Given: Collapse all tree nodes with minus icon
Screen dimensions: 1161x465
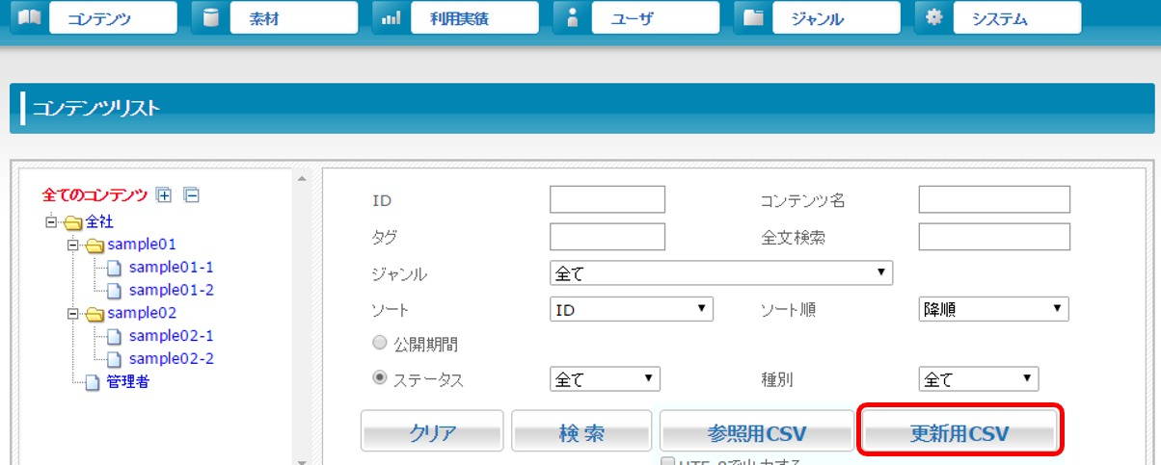Looking at the screenshot, I should (191, 195).
